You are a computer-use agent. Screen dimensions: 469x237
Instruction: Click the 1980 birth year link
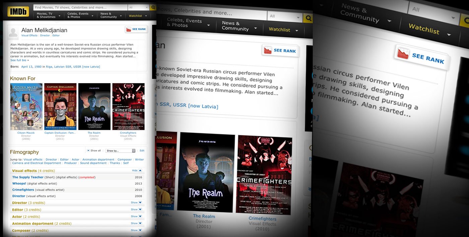[x=38, y=67]
